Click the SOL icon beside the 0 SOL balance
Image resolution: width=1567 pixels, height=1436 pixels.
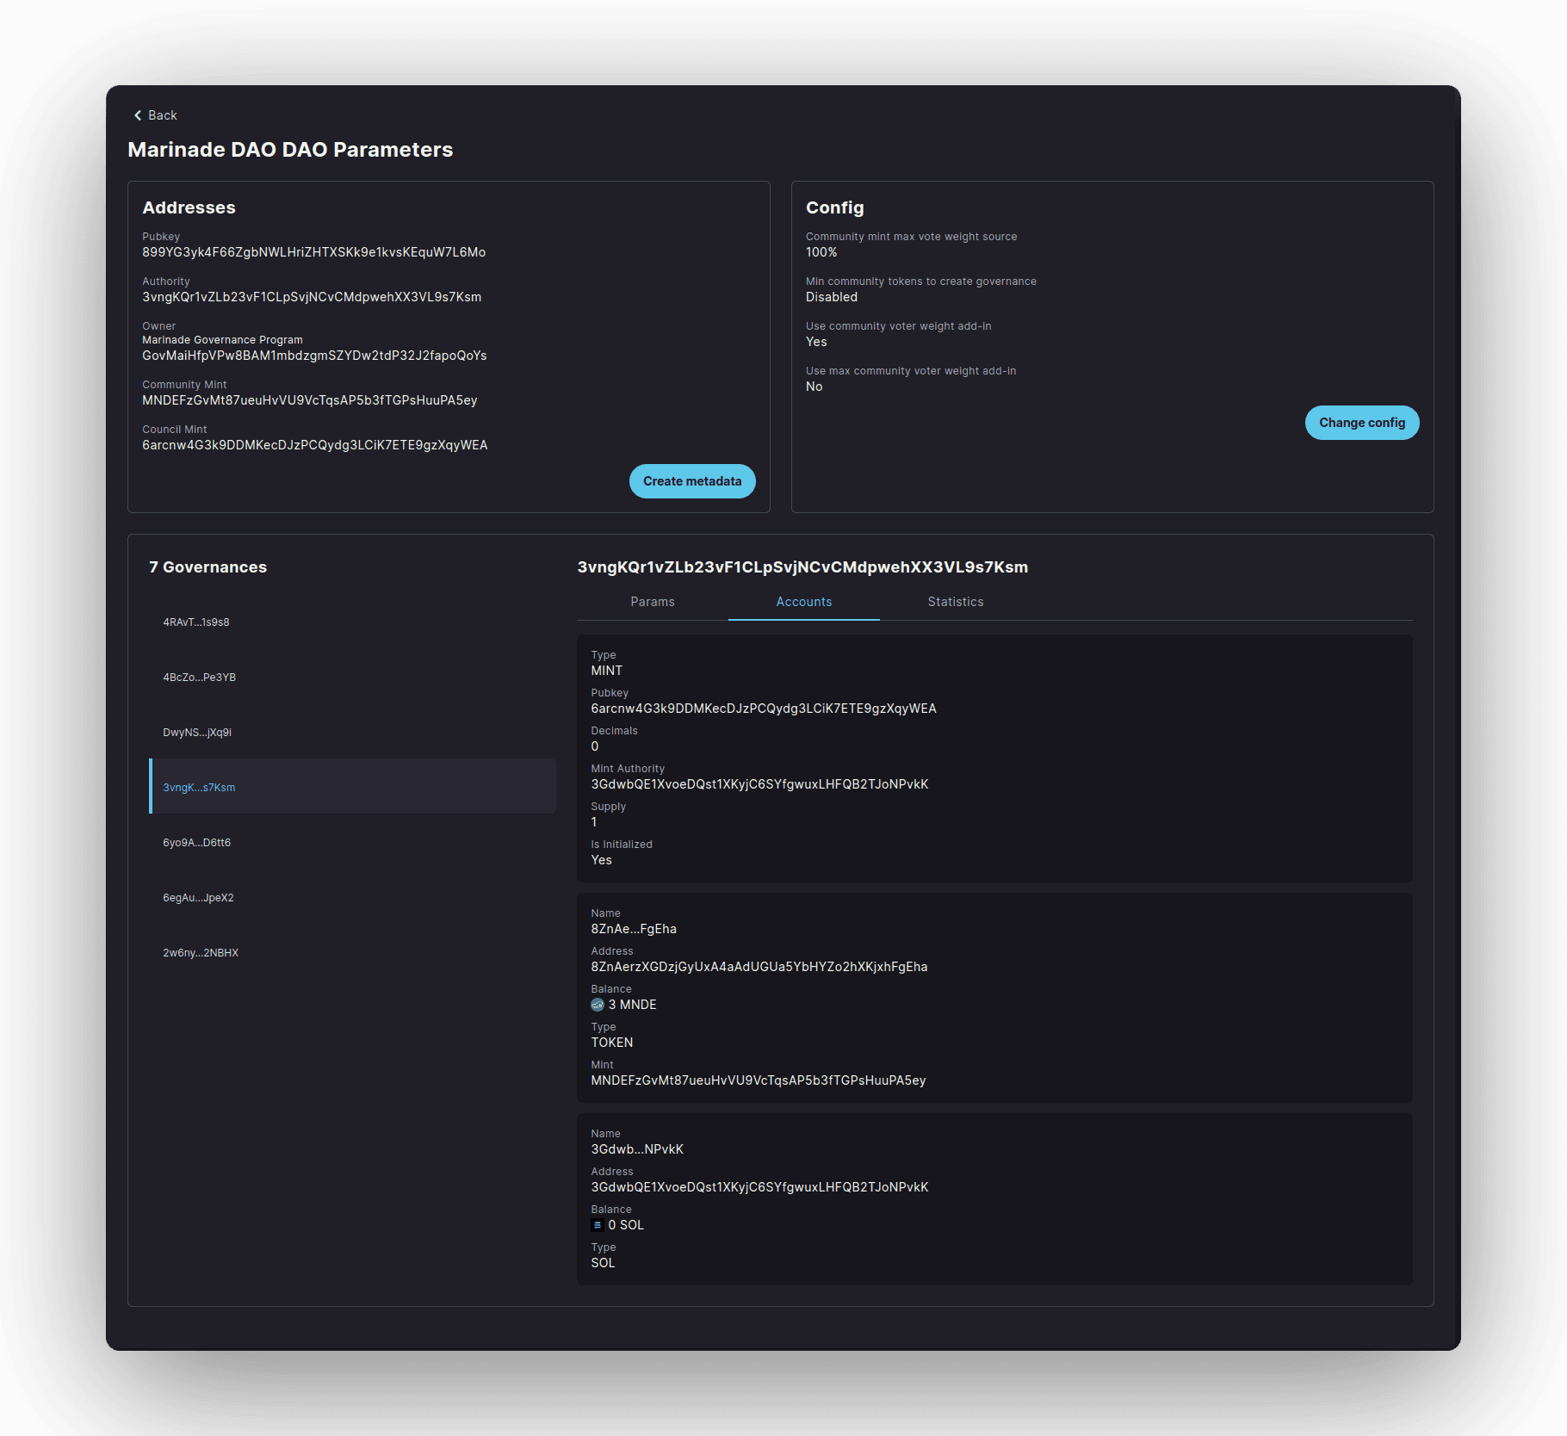(598, 1225)
